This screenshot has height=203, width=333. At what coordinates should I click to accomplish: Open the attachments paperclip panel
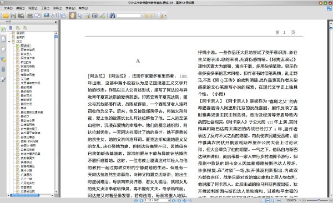[x=3, y=69]
